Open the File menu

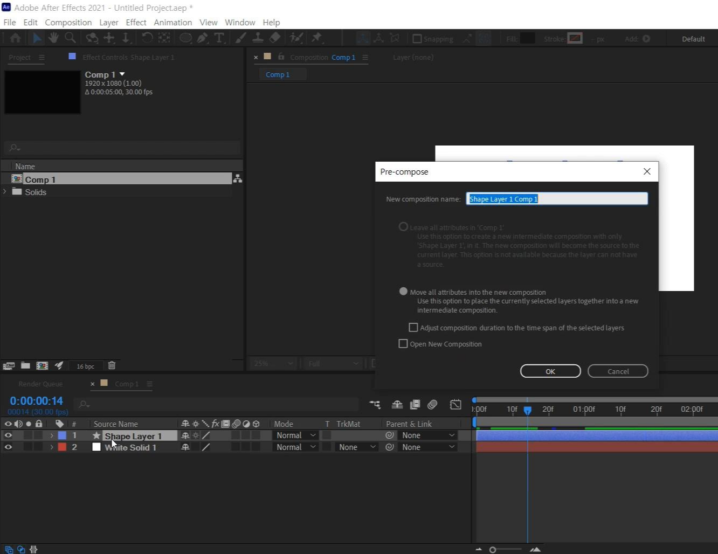coord(10,22)
